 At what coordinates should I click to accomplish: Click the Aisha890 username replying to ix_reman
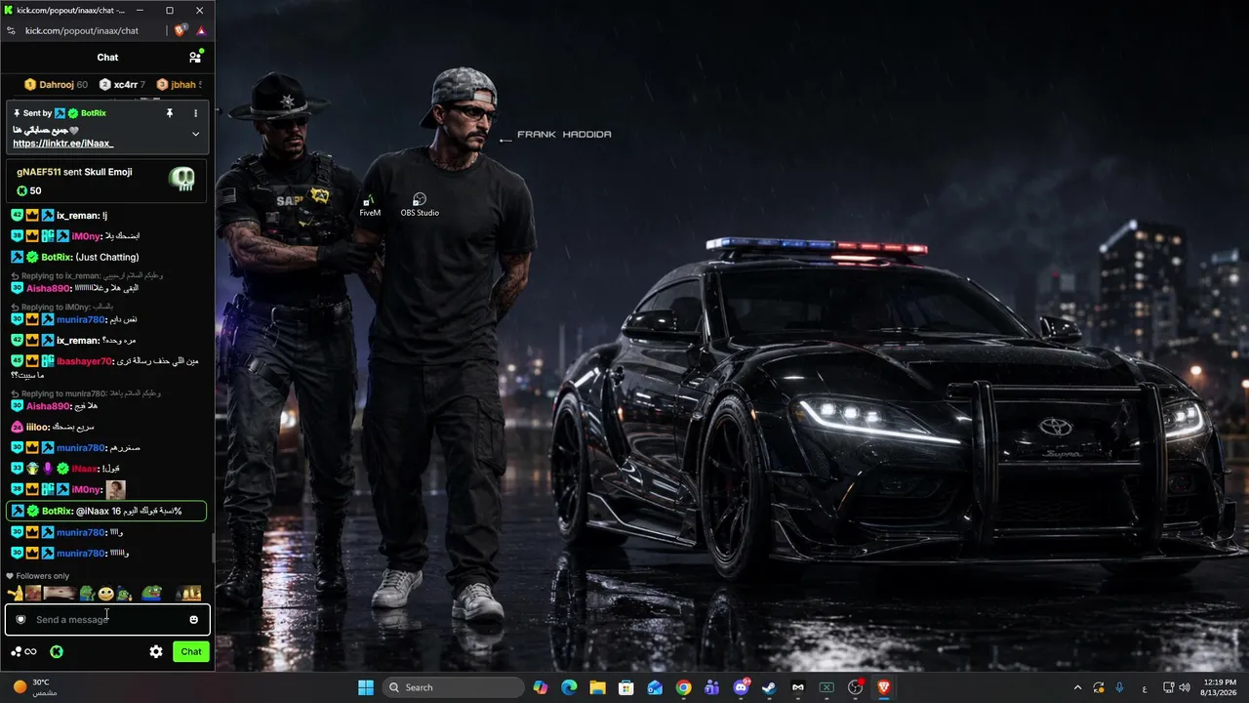coord(49,288)
